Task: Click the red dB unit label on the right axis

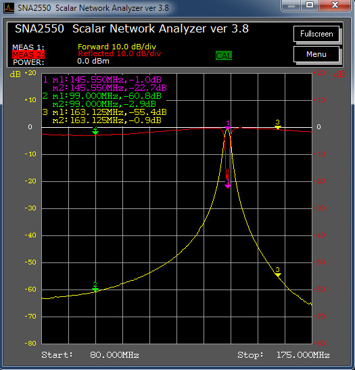Action: tap(339, 74)
